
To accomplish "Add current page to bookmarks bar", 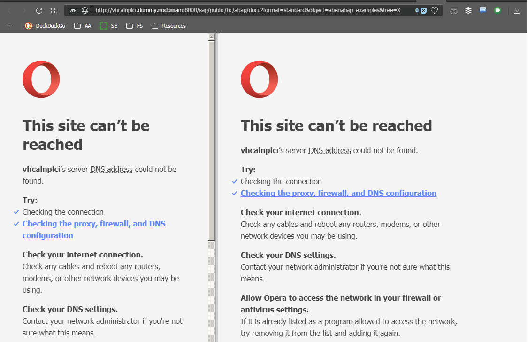I will (9, 26).
